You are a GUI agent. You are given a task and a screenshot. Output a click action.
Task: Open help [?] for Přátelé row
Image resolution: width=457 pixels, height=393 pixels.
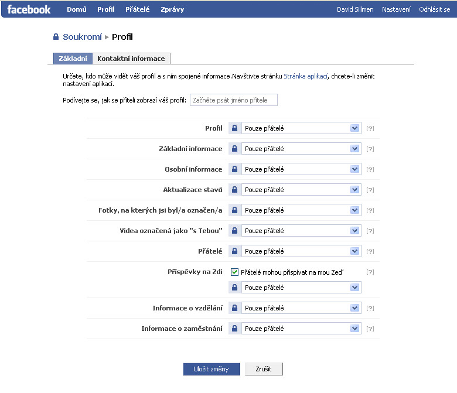click(x=370, y=251)
